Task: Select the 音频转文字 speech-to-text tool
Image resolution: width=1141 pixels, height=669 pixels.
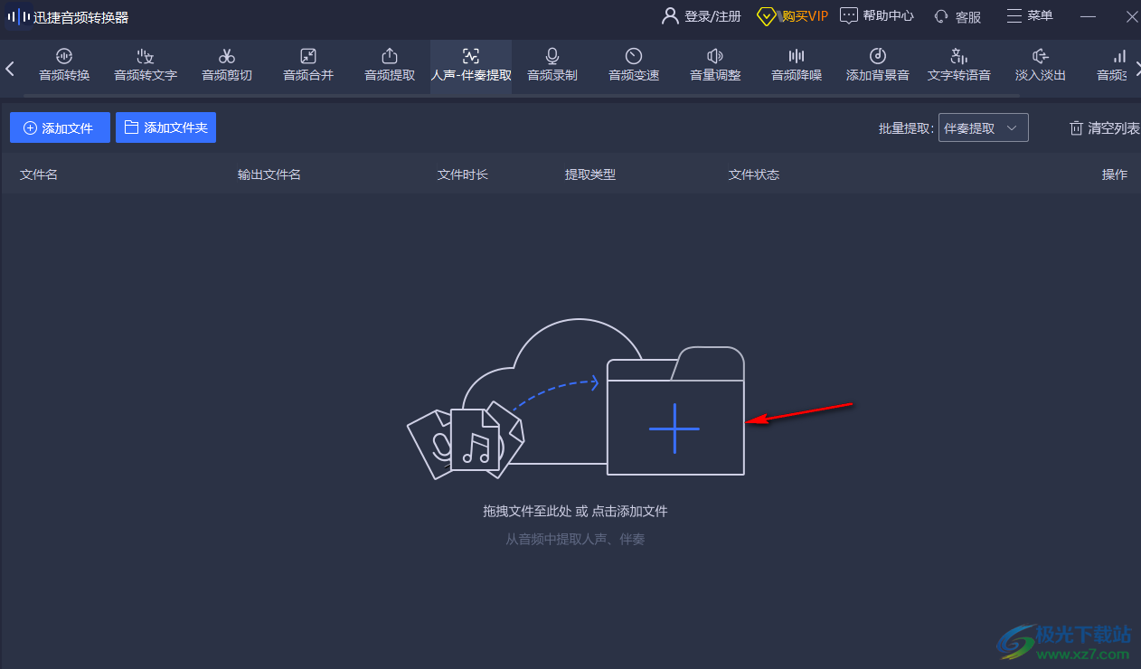Action: [x=146, y=65]
